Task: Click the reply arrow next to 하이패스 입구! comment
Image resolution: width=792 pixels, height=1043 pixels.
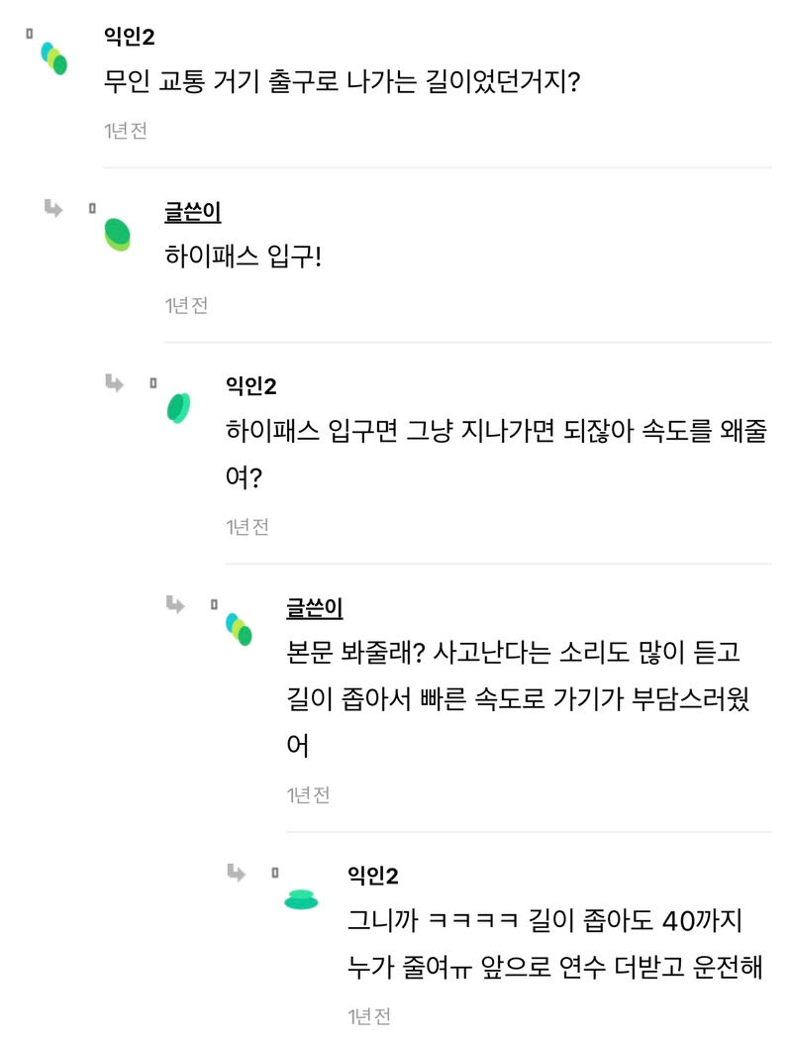Action: click(53, 208)
